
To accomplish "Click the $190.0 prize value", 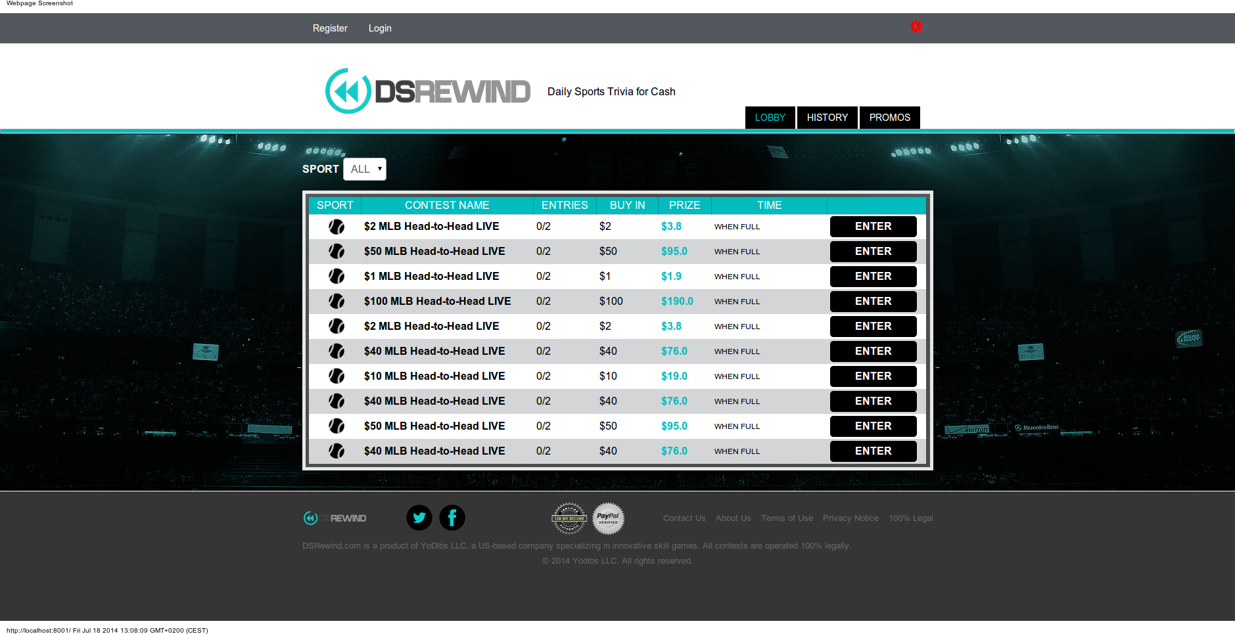I will click(677, 302).
